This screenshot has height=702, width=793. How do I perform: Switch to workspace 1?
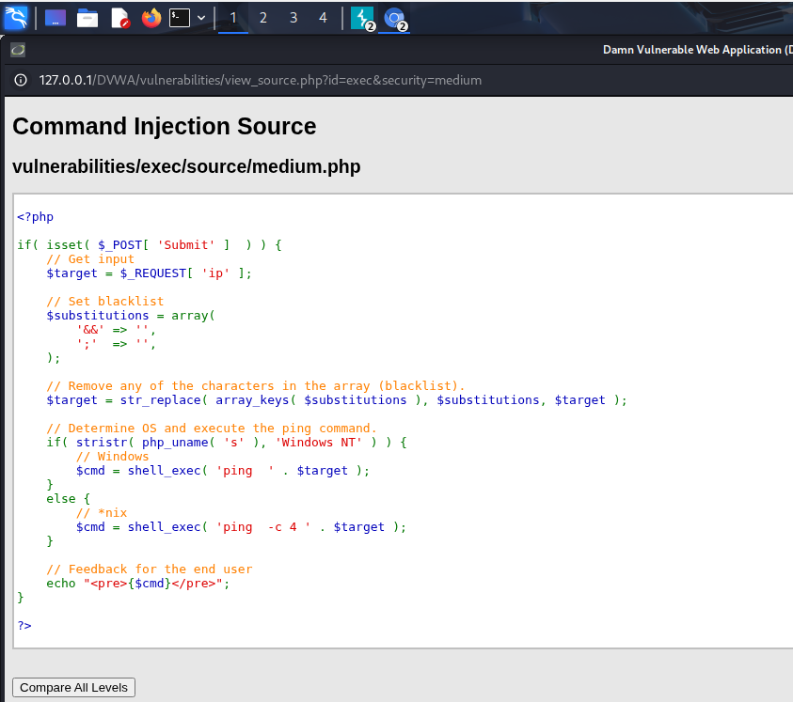pos(233,18)
